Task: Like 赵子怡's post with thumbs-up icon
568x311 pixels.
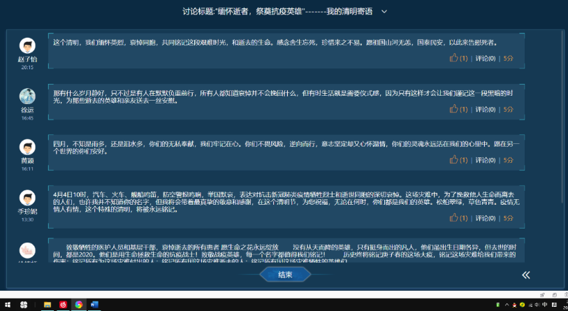Action: [x=453, y=58]
